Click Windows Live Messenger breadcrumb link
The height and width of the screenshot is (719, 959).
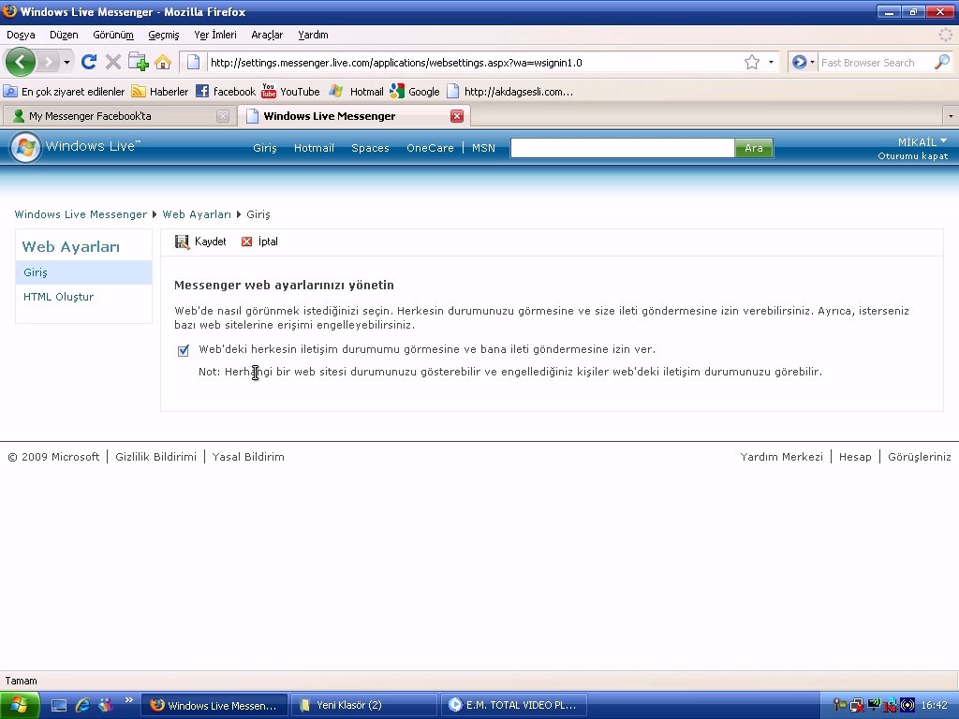point(81,214)
